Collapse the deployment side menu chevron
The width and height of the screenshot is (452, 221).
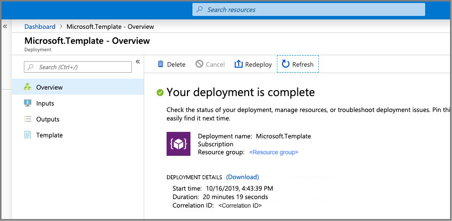tap(138, 62)
